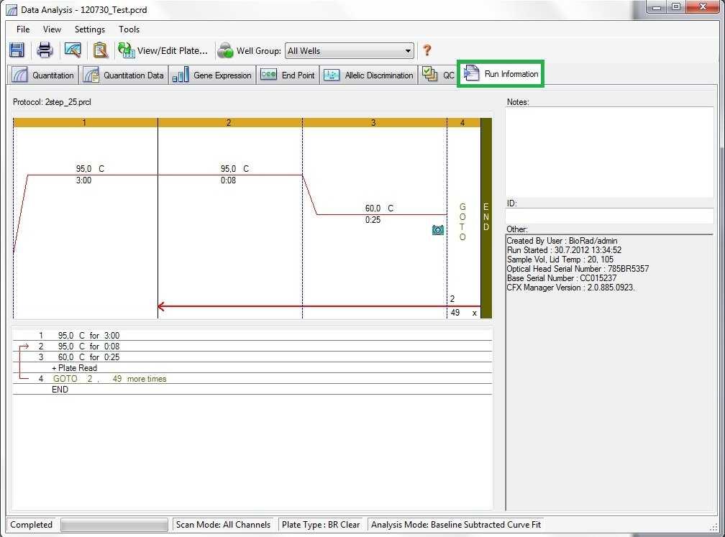
Task: Switch to the QC tab
Action: click(438, 75)
